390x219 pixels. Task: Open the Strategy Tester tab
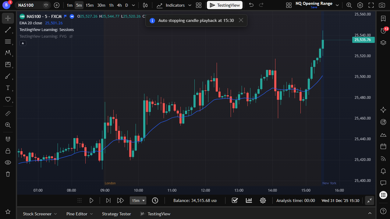coord(116,214)
